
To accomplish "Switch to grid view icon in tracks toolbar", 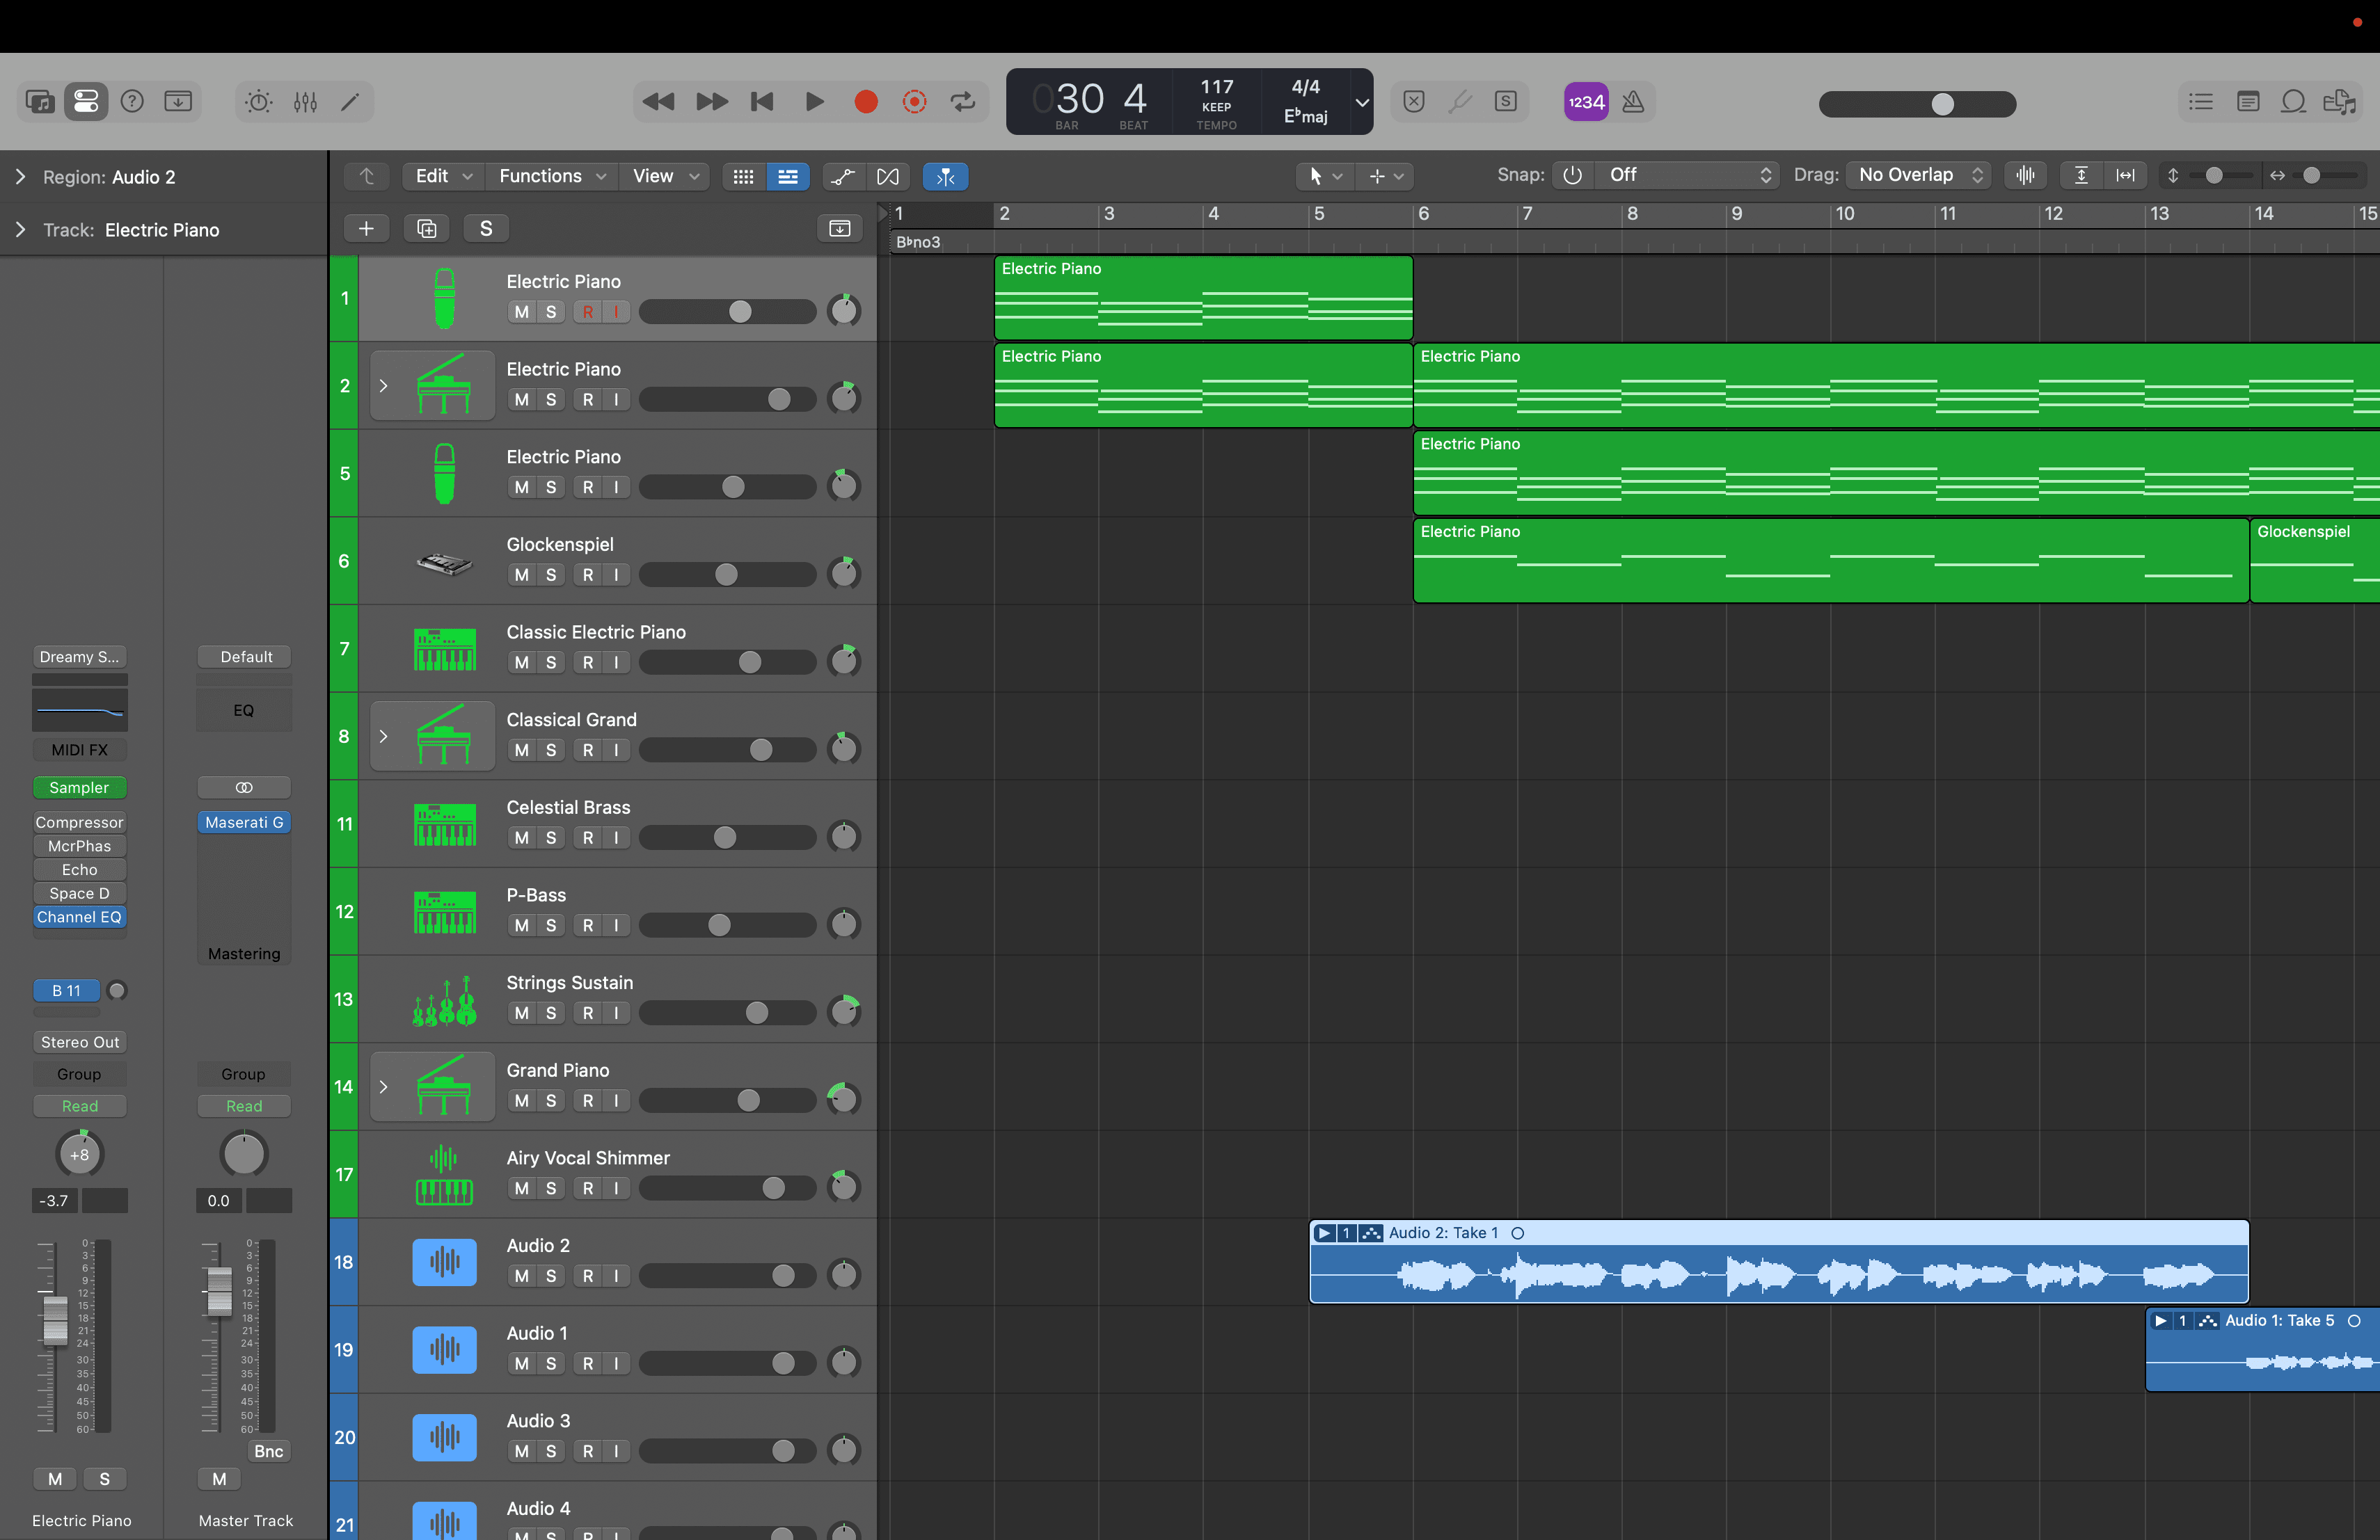I will [743, 176].
